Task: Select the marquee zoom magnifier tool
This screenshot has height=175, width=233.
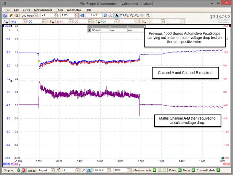Action: point(127,15)
